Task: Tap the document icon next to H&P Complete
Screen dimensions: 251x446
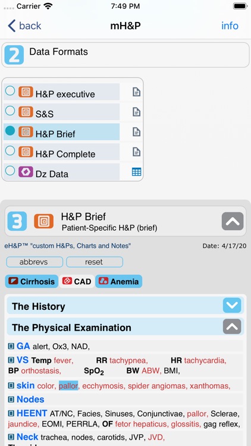Action: [x=137, y=152]
